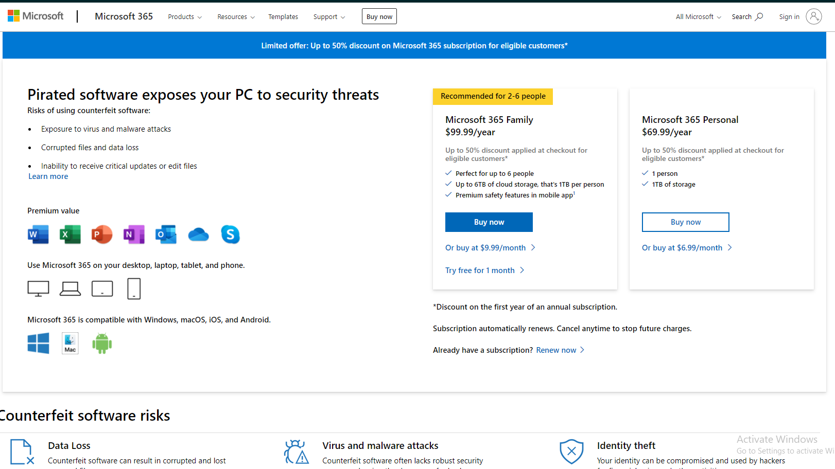Expand the Products dropdown menu
Screen dimensions: 835x469
tap(185, 17)
